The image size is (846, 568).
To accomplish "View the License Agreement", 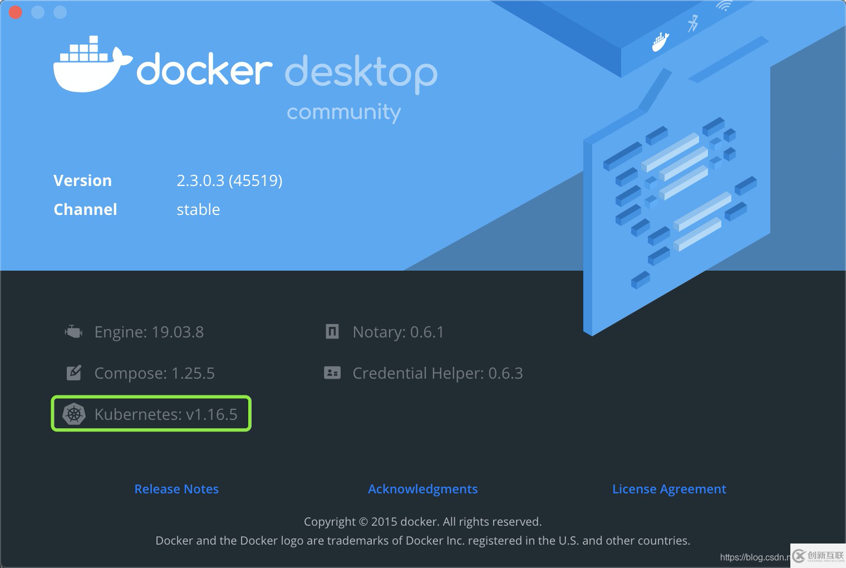I will 669,489.
